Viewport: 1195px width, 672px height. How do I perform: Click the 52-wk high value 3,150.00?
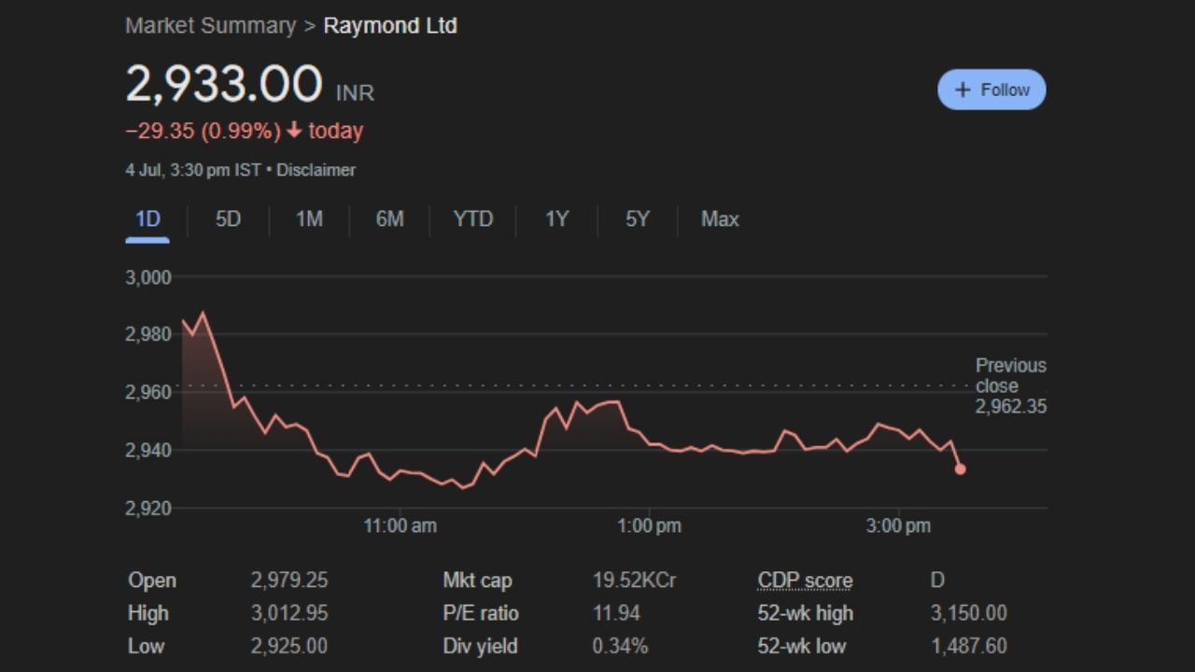(969, 613)
